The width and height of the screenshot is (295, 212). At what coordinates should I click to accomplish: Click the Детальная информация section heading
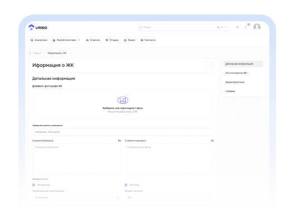pyautogui.click(x=54, y=79)
